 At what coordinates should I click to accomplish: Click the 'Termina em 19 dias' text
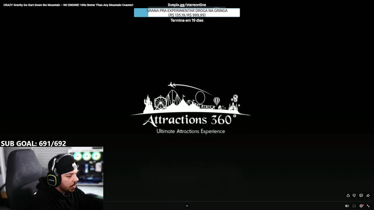(x=187, y=20)
